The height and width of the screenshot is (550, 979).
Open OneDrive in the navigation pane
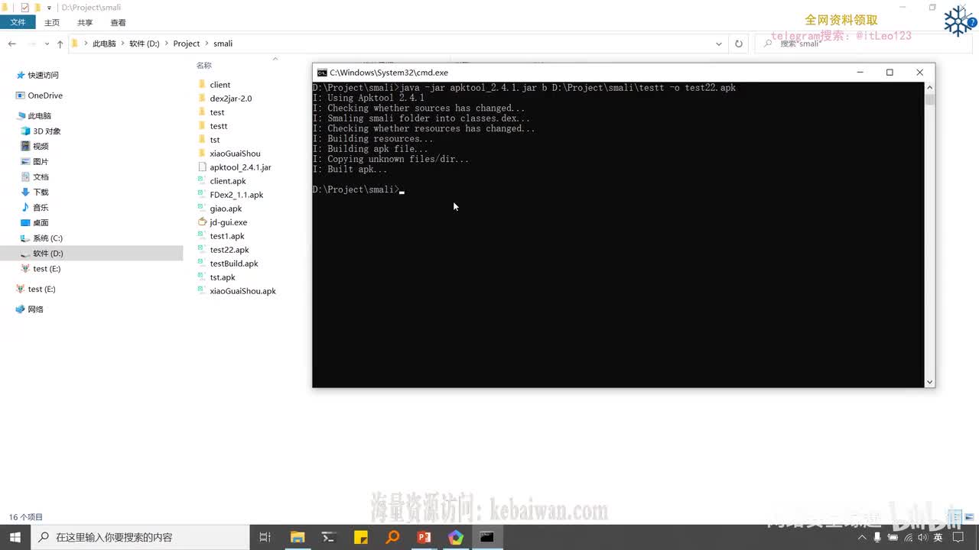(x=45, y=95)
